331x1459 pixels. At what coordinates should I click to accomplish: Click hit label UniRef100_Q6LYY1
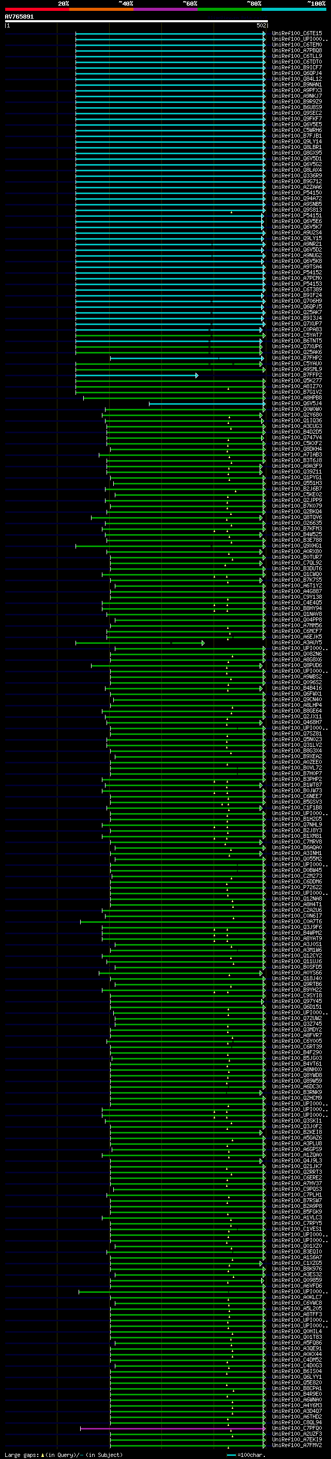coord(297,1377)
